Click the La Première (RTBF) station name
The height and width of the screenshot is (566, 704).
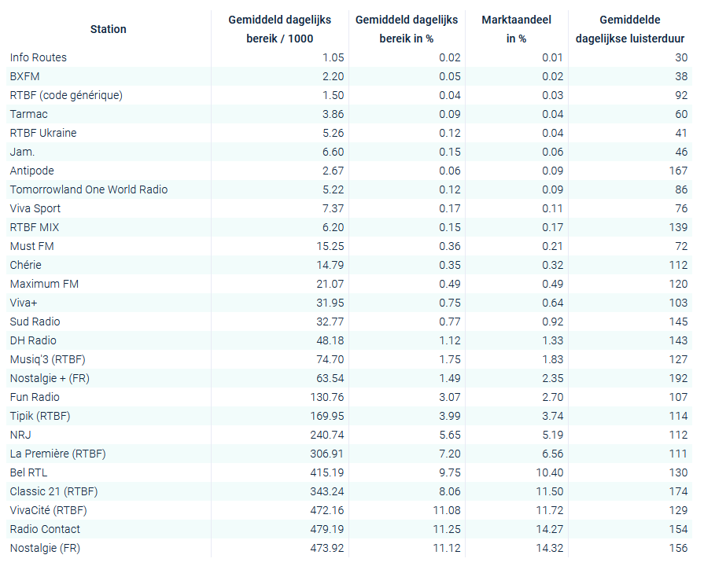57,454
